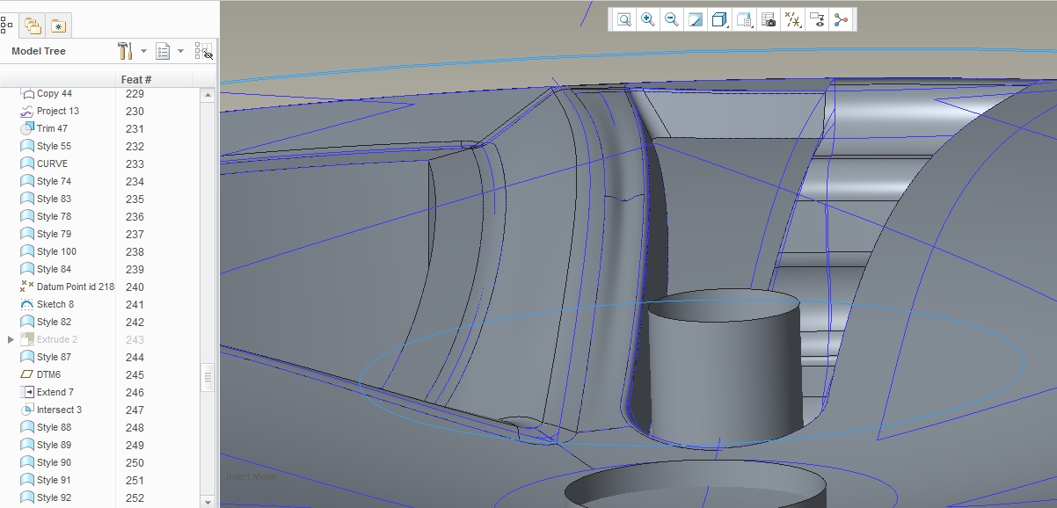1057x508 pixels.
Task: Select Style 88 feature
Action: coord(54,427)
